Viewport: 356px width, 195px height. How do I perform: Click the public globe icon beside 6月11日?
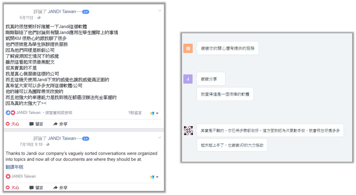(x=39, y=18)
